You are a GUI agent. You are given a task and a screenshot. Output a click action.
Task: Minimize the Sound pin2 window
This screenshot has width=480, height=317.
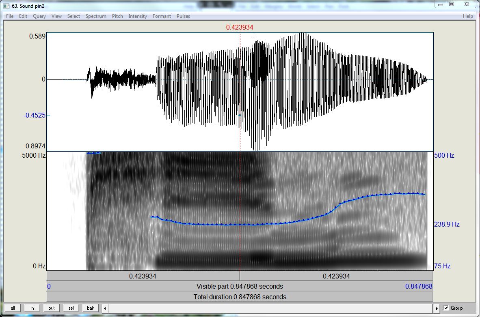point(441,4)
